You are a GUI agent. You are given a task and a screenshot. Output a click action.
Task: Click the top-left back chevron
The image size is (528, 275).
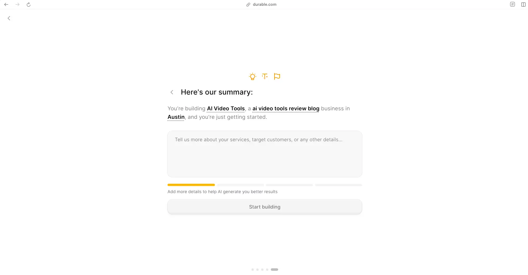(x=9, y=18)
